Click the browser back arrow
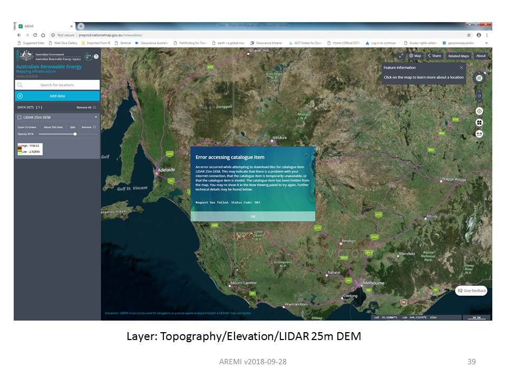This screenshot has width=506, height=379. click(19, 35)
